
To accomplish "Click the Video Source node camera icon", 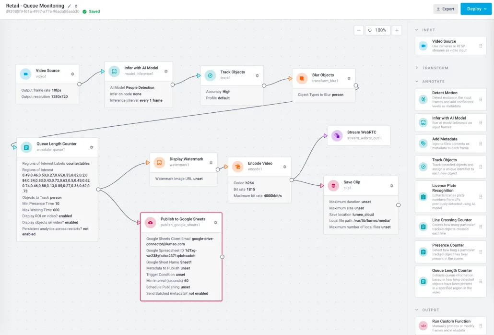I will point(26,74).
